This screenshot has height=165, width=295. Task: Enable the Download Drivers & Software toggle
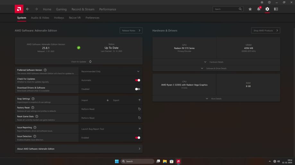pyautogui.click(x=138, y=89)
